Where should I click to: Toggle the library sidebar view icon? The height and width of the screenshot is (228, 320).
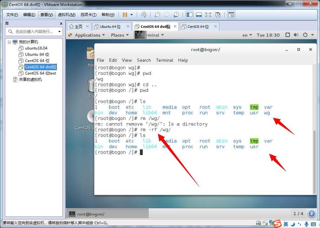coord(189,15)
